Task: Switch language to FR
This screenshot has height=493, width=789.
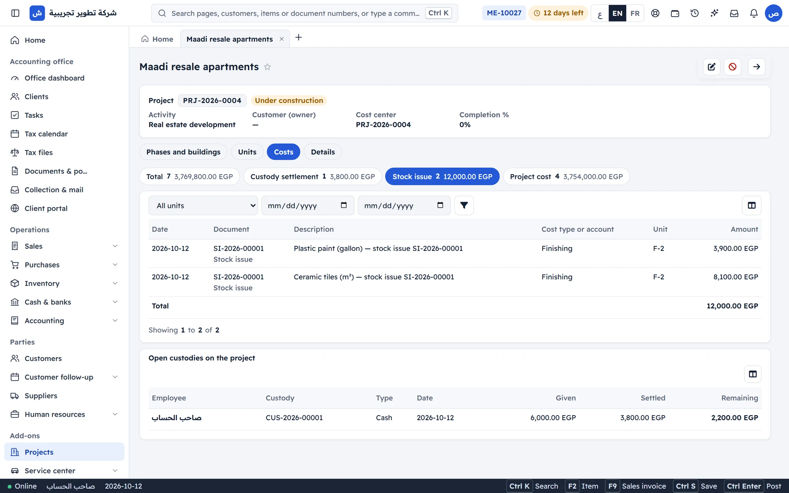Action: (635, 13)
